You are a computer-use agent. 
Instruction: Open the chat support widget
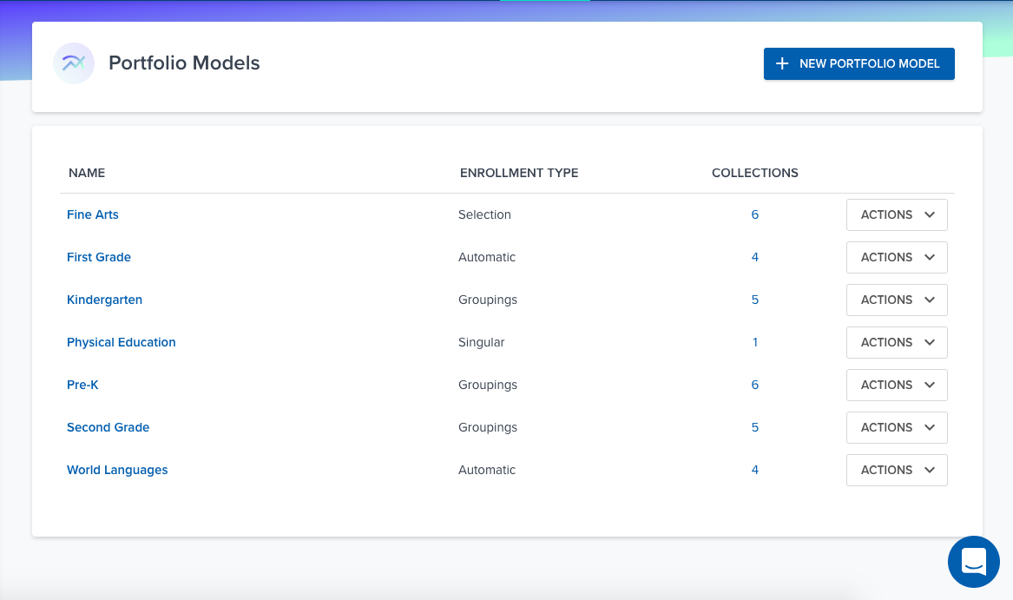pos(973,562)
